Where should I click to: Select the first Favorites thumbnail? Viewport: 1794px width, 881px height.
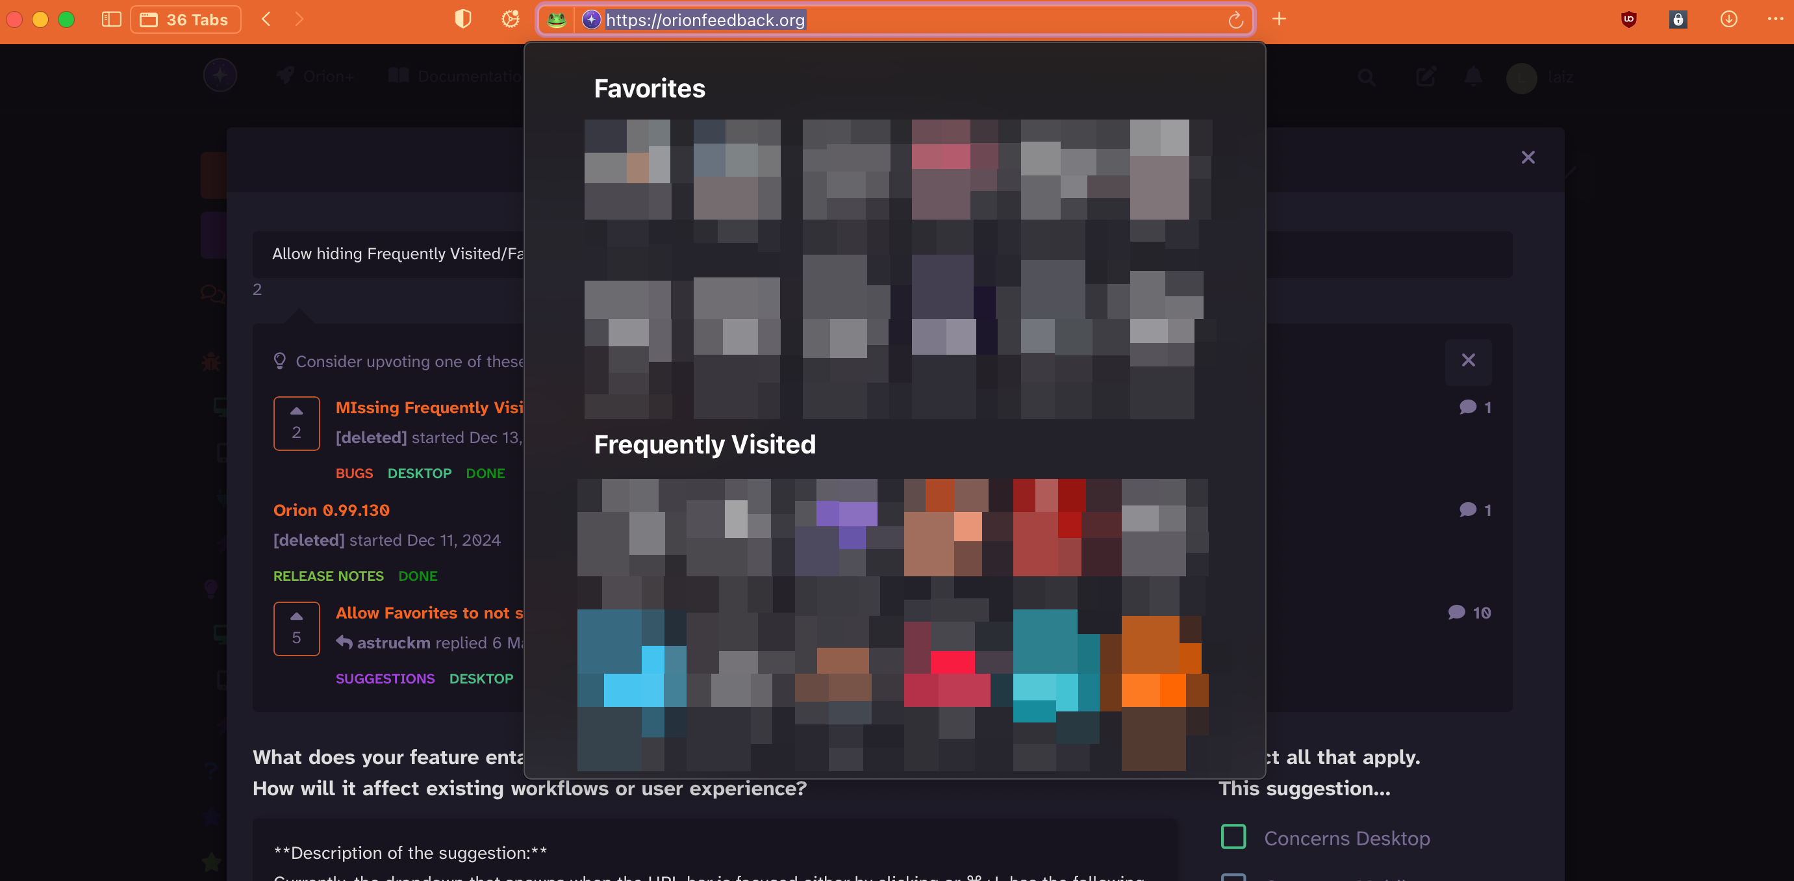[x=627, y=169]
